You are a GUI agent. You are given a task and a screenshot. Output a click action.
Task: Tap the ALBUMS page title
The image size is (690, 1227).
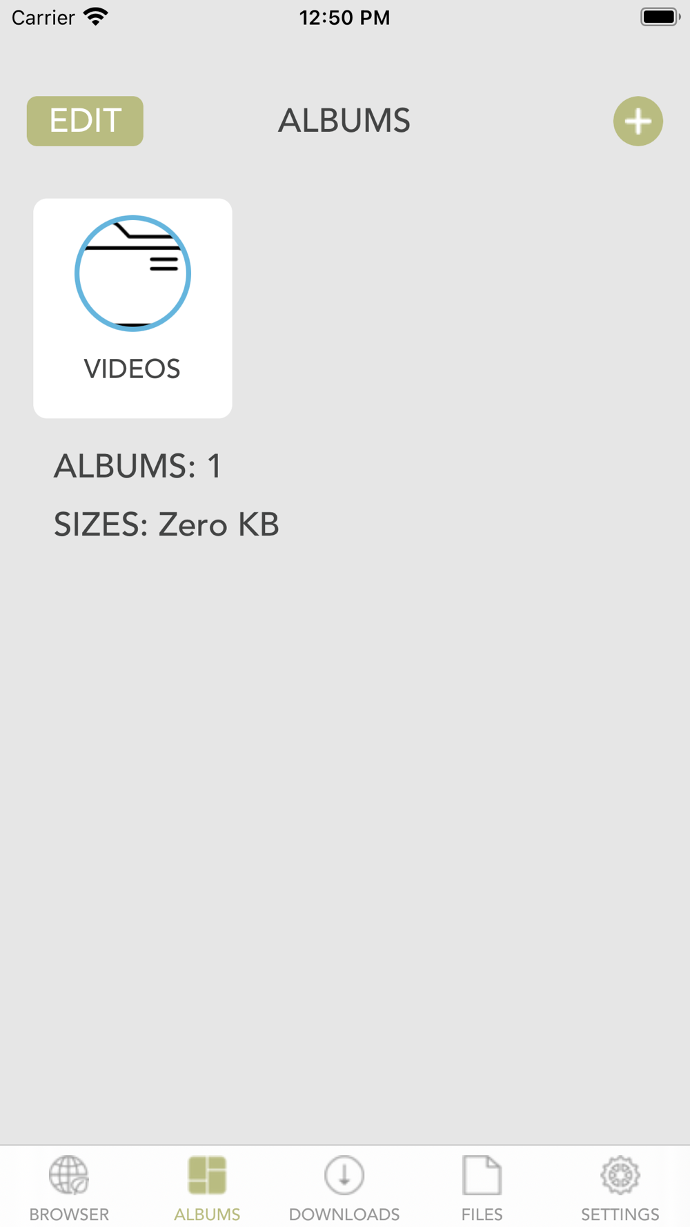(344, 121)
